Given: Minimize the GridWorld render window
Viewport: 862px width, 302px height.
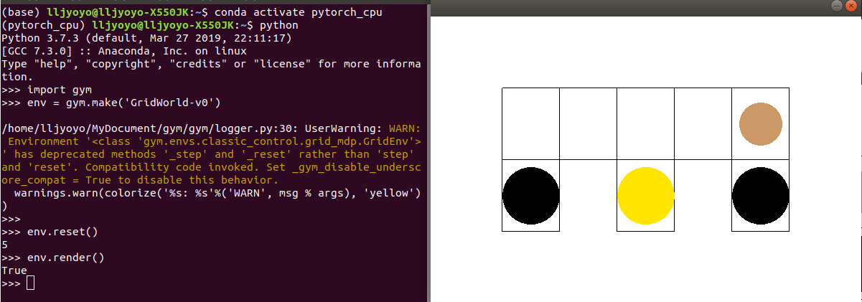Looking at the screenshot, I should [x=836, y=5].
